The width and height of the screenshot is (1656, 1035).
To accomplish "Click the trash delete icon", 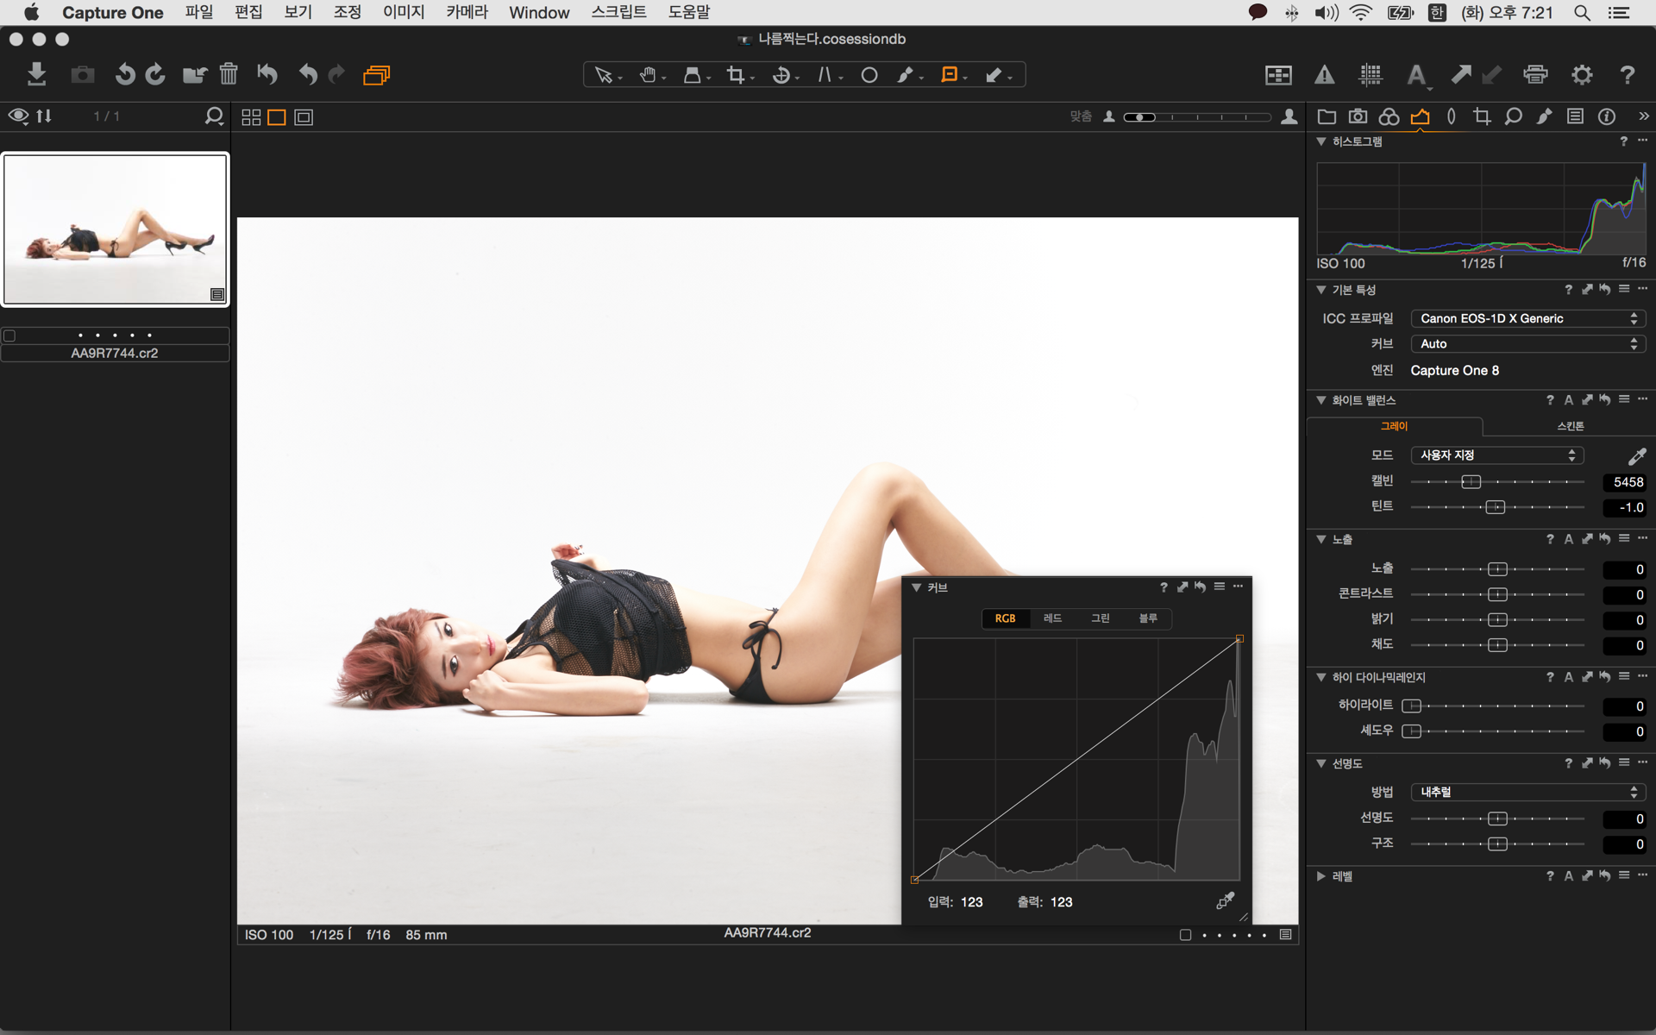I will [x=228, y=74].
